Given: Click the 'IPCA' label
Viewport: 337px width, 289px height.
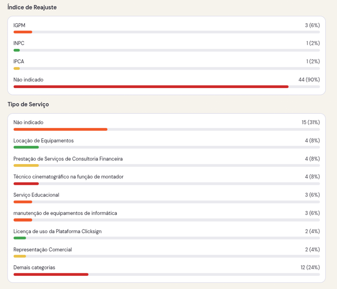Looking at the screenshot, I should click(x=19, y=61).
